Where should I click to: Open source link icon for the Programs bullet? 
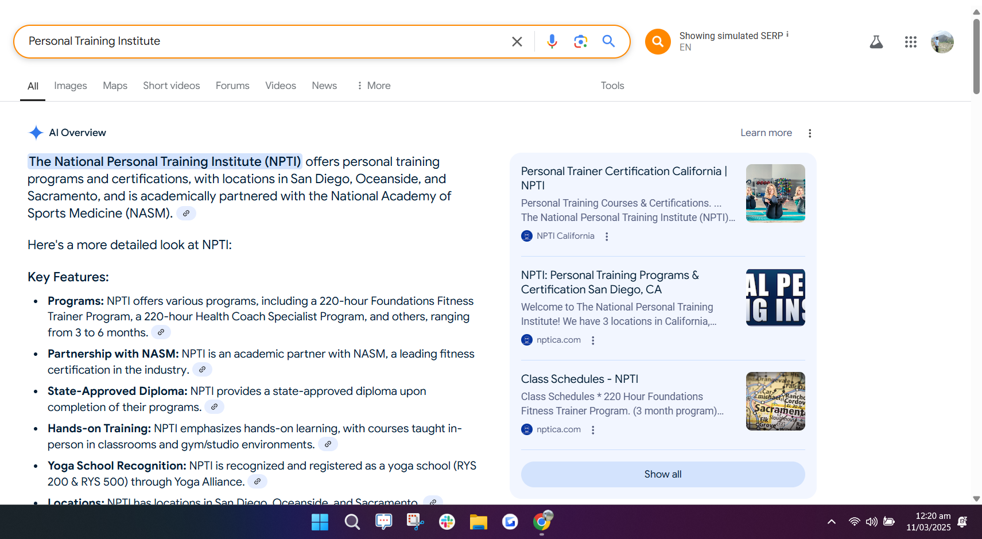pos(161,332)
